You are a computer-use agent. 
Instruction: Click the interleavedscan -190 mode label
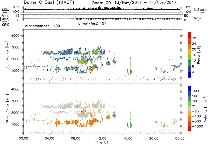[42, 26]
